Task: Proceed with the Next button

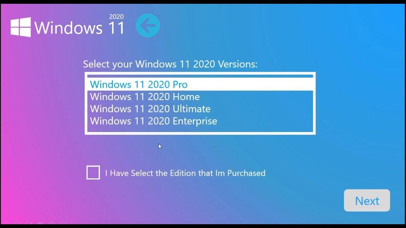Action: click(367, 200)
